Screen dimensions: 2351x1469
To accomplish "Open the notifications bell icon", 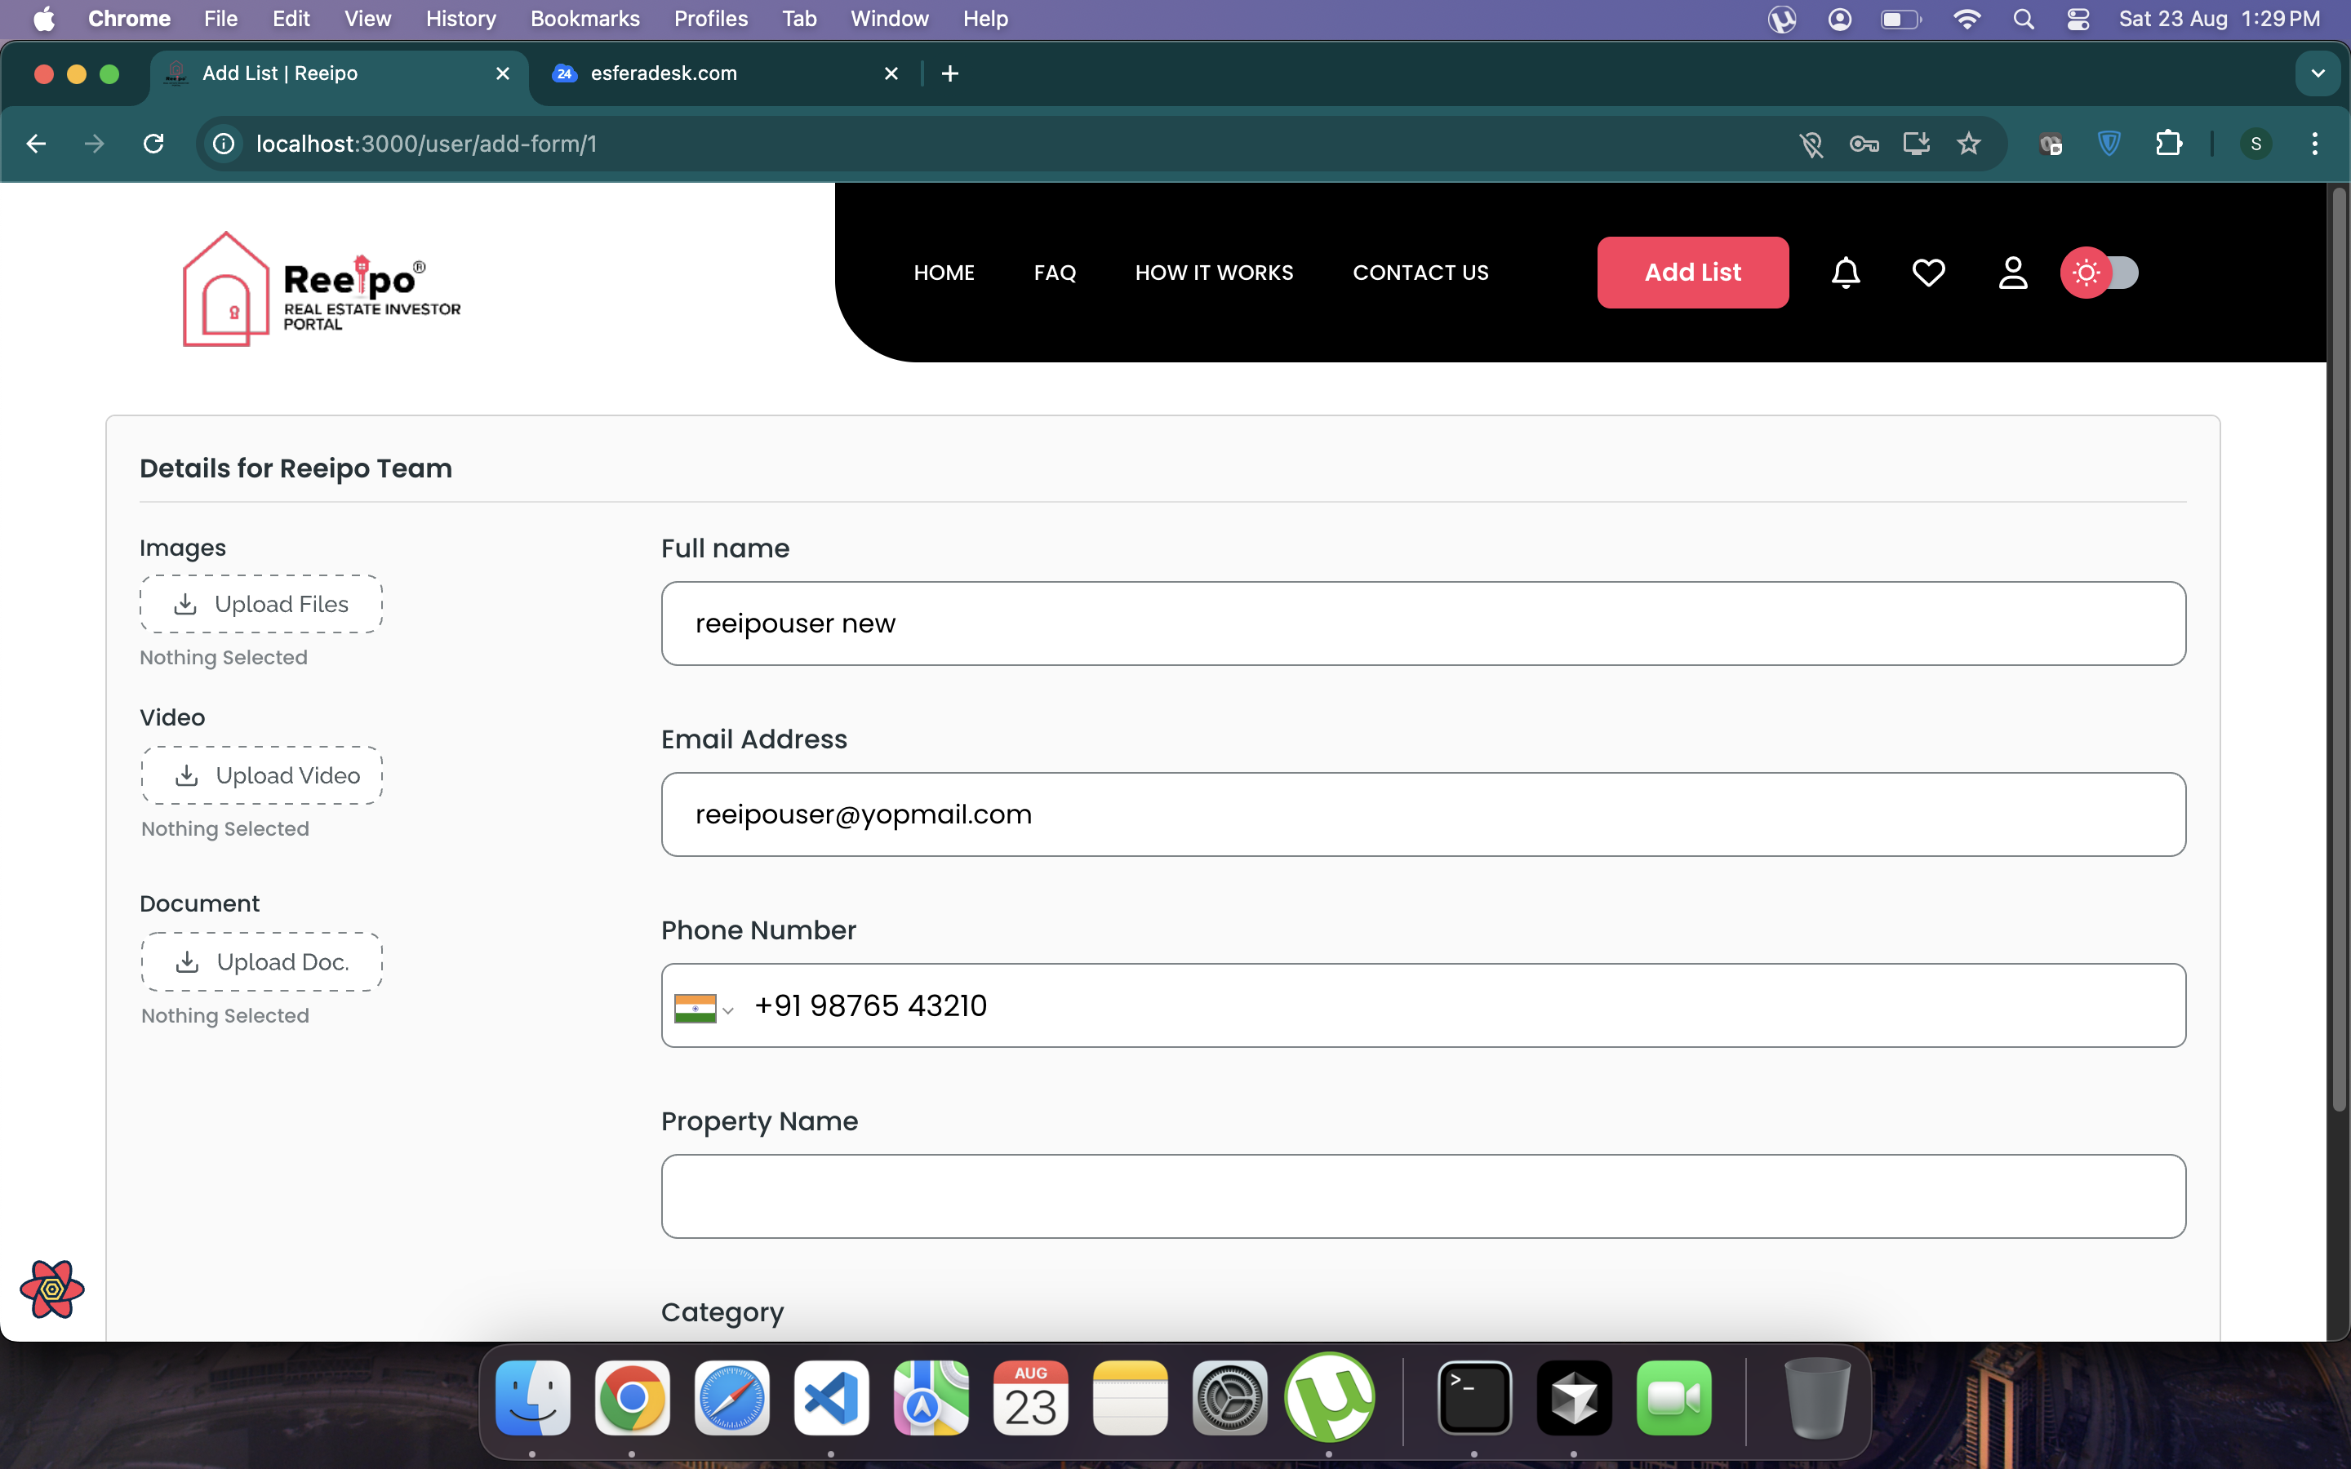I will tap(1845, 273).
